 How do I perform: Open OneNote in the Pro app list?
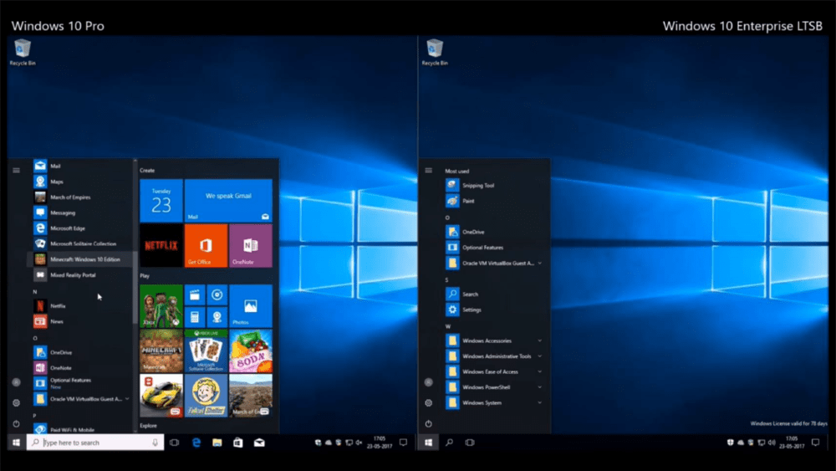pyautogui.click(x=80, y=367)
